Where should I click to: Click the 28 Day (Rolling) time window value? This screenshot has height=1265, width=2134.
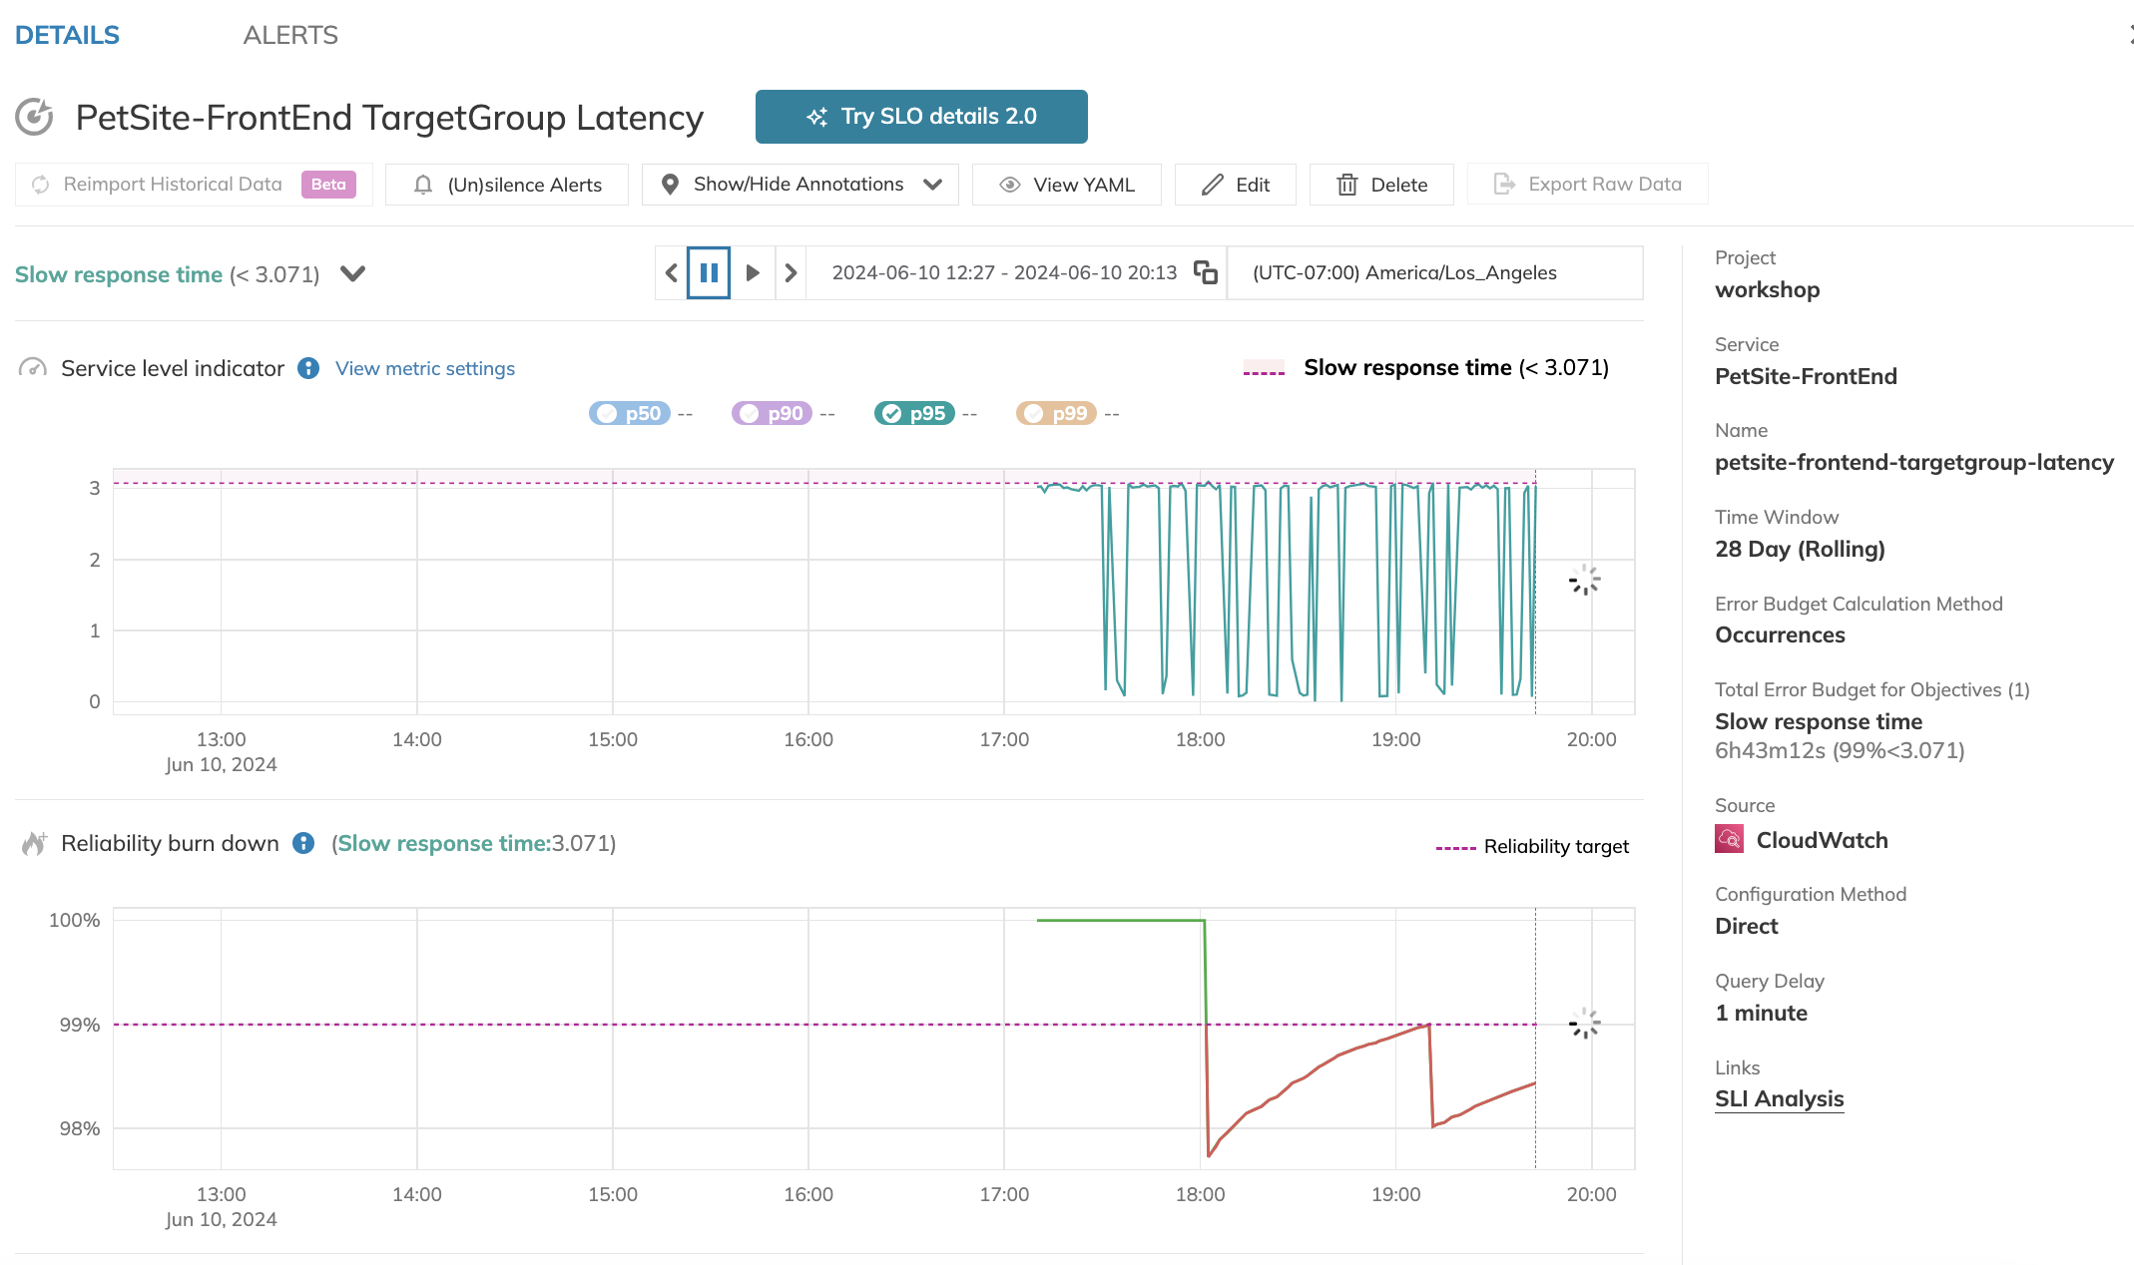click(x=1800, y=549)
